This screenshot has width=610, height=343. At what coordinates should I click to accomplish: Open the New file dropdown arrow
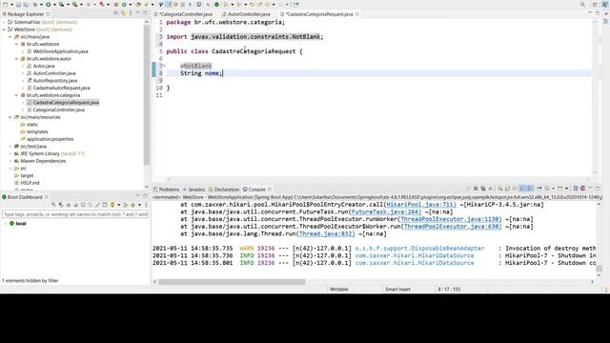(x=11, y=4)
